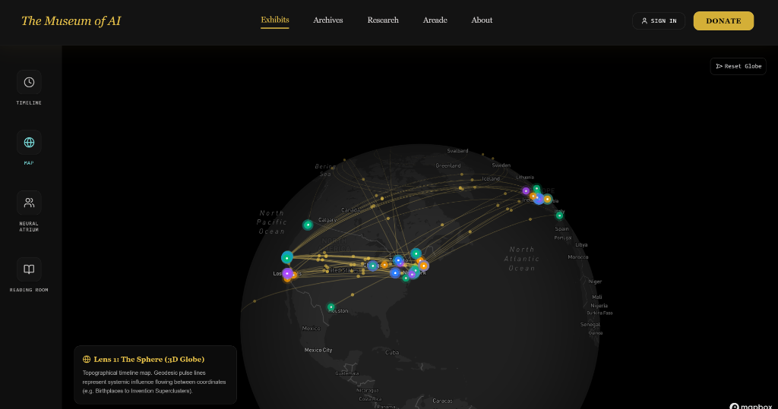The height and width of the screenshot is (409, 778).
Task: Go to the Arcade section
Action: pyautogui.click(x=435, y=20)
